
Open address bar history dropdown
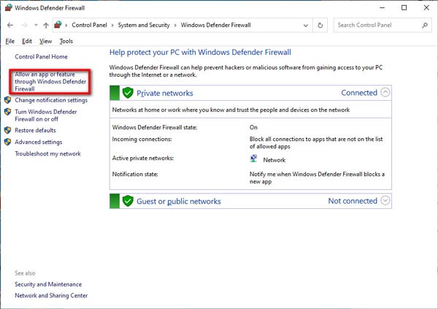pos(306,26)
